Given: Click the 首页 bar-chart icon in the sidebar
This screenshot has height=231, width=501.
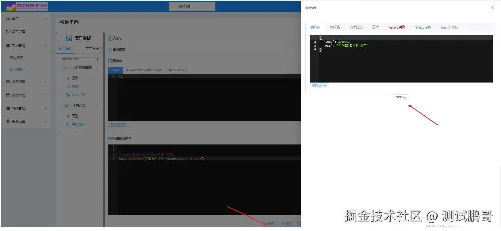Looking at the screenshot, I should click(x=8, y=19).
